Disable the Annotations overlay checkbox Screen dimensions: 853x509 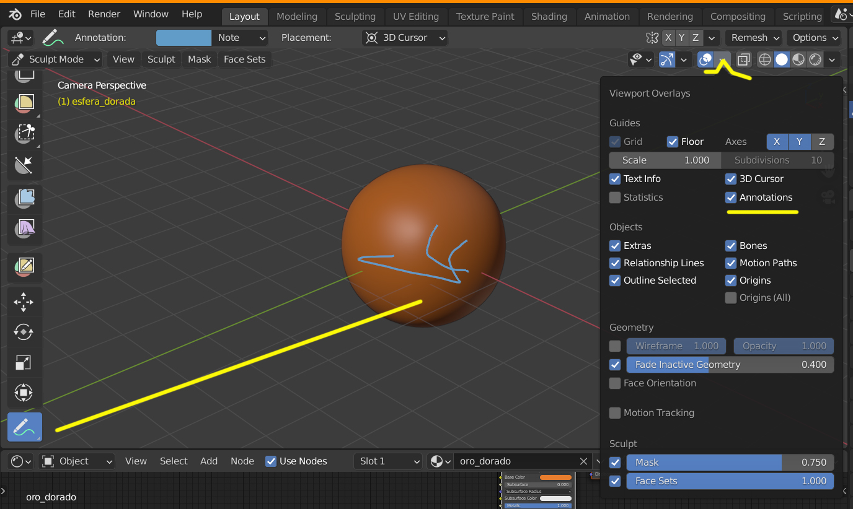click(731, 198)
